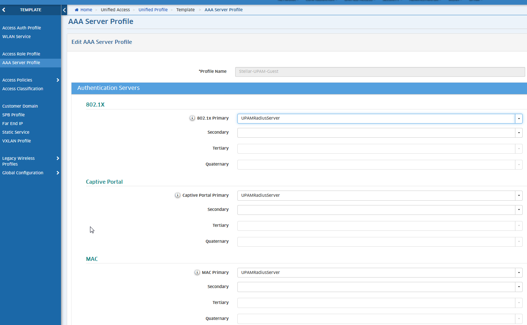Open the 802.1x Primary server dropdown
The height and width of the screenshot is (325, 527).
point(519,118)
